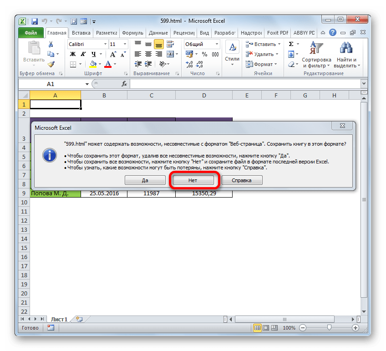Screen dimensions: 386x351
Task: Decrease decimal places icon
Action: point(199,64)
